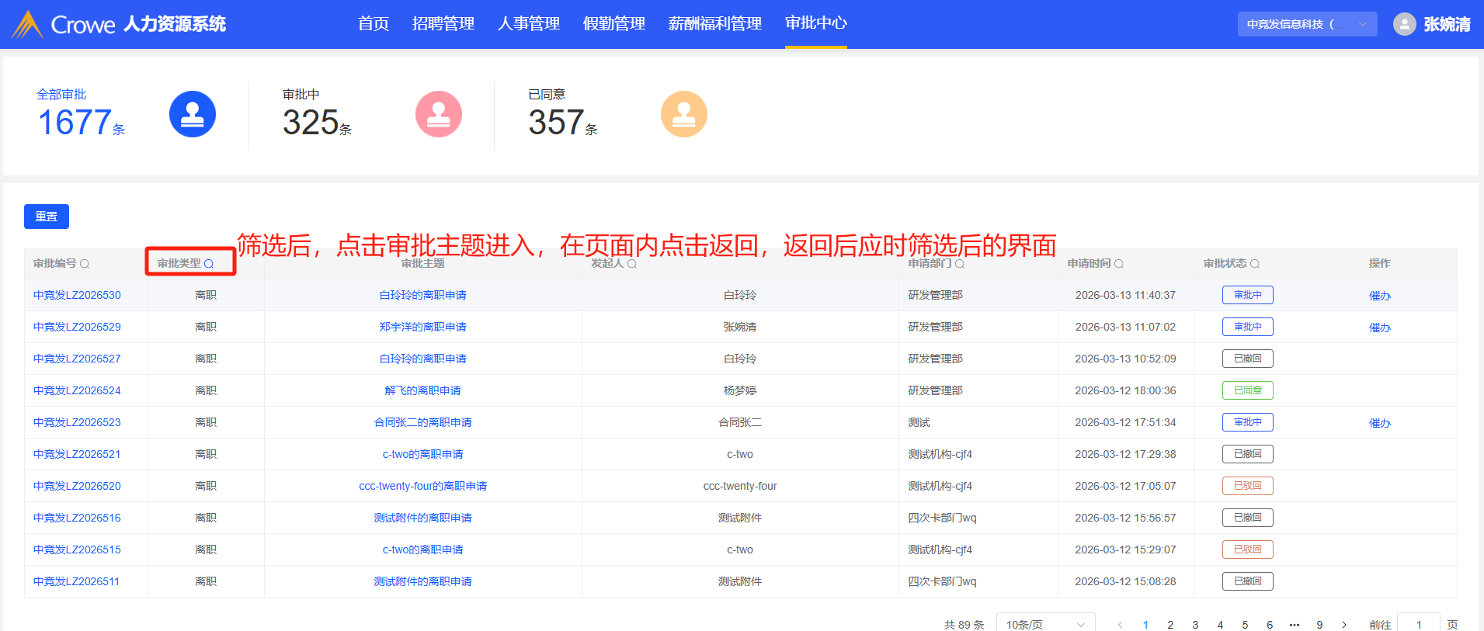Open search icon beside 申请时间 header
The width and height of the screenshot is (1484, 631).
1119,264
